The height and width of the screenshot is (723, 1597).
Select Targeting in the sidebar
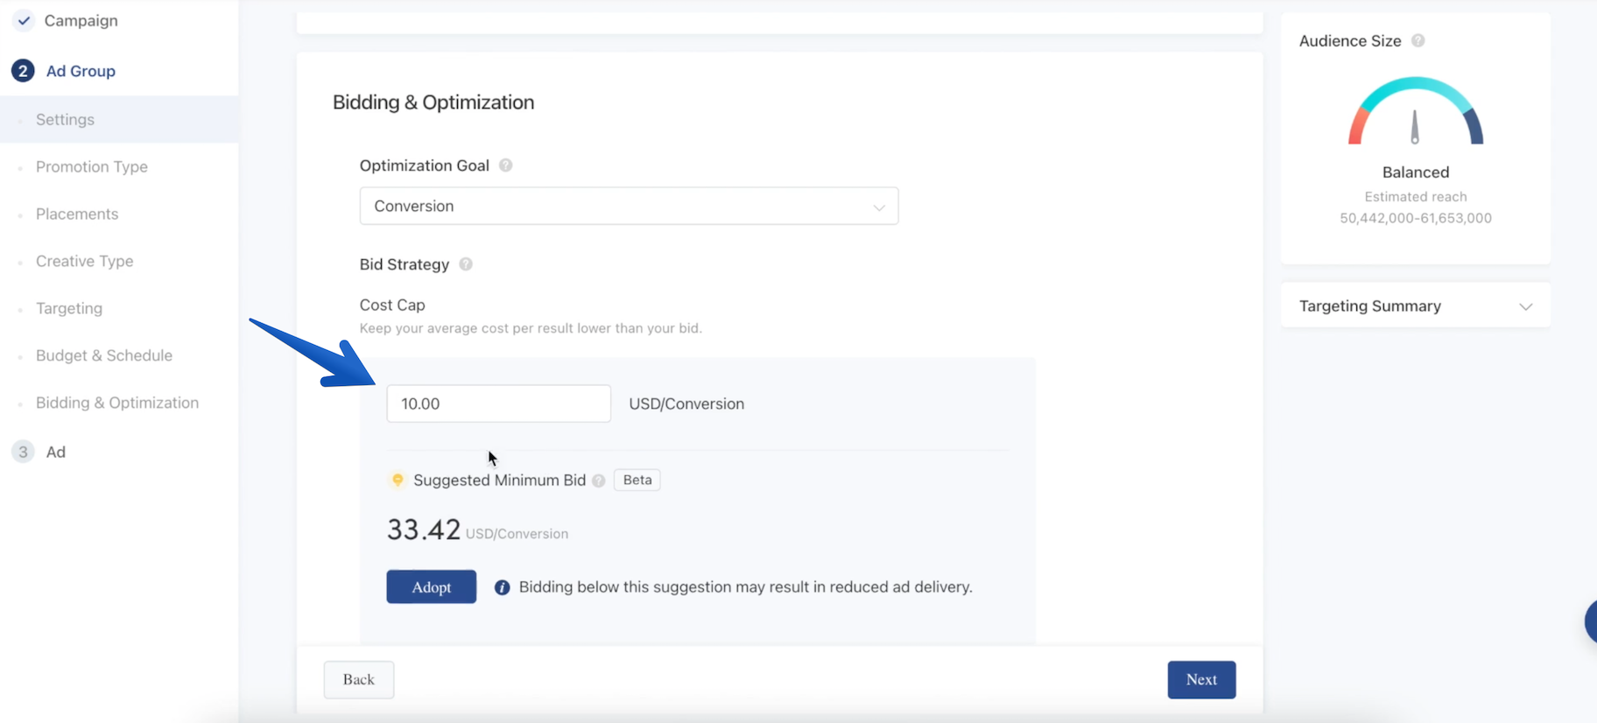coord(69,309)
